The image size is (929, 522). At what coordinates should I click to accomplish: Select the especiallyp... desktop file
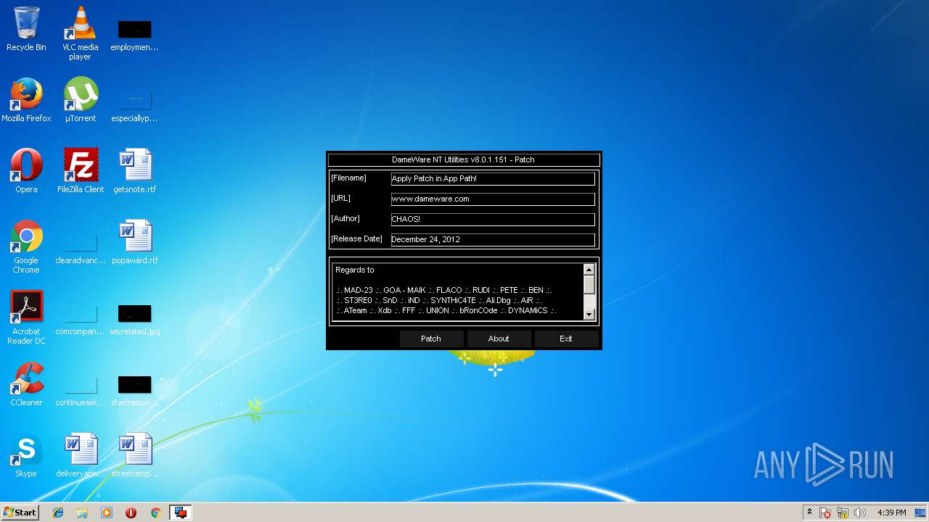click(x=134, y=104)
